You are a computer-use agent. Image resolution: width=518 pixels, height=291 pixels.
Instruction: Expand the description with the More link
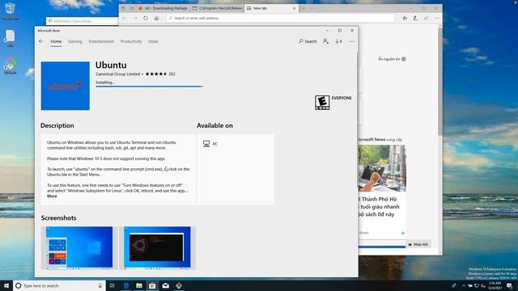pos(52,196)
